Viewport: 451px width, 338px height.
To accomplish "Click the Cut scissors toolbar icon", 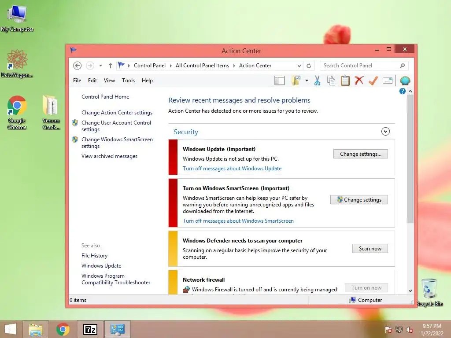I will coord(317,81).
